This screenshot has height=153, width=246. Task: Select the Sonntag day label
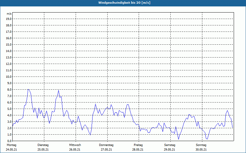click(x=201, y=145)
